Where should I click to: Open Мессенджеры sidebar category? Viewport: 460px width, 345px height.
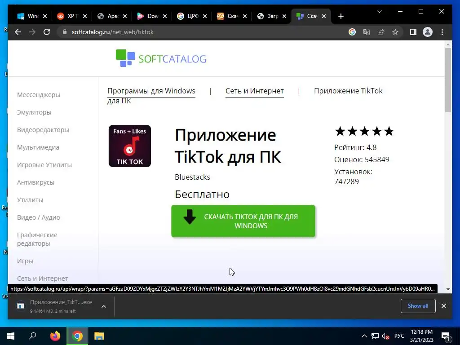[x=39, y=95]
